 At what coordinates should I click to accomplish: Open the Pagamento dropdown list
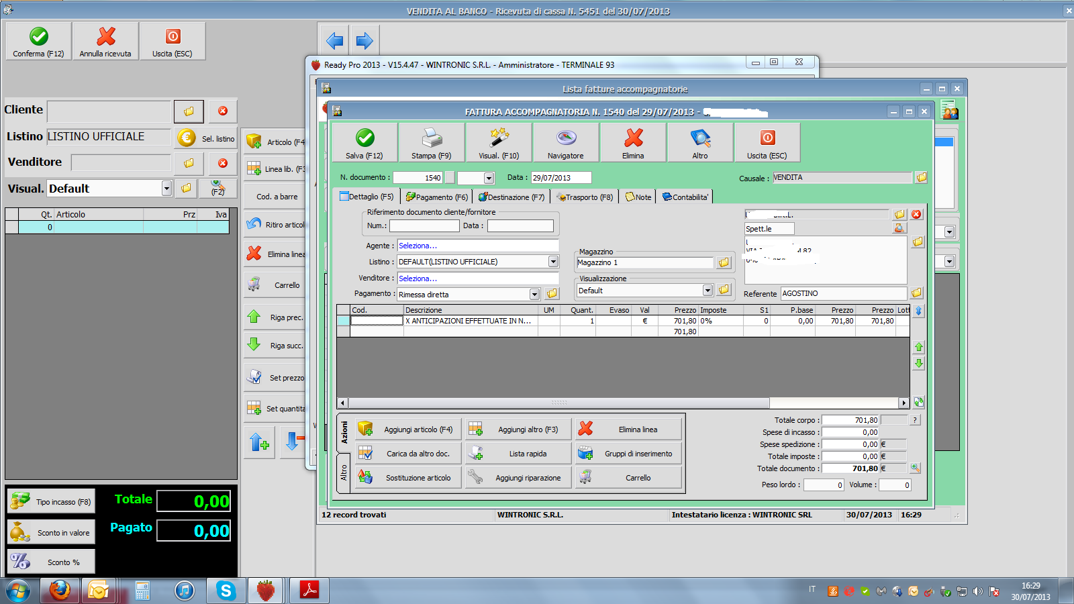point(534,295)
